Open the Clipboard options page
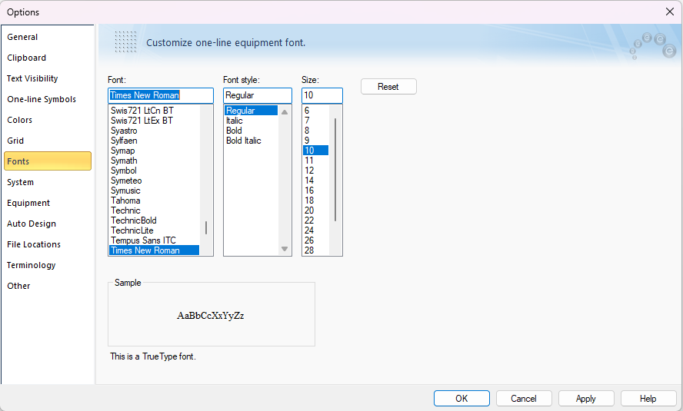The image size is (683, 411). 48,58
